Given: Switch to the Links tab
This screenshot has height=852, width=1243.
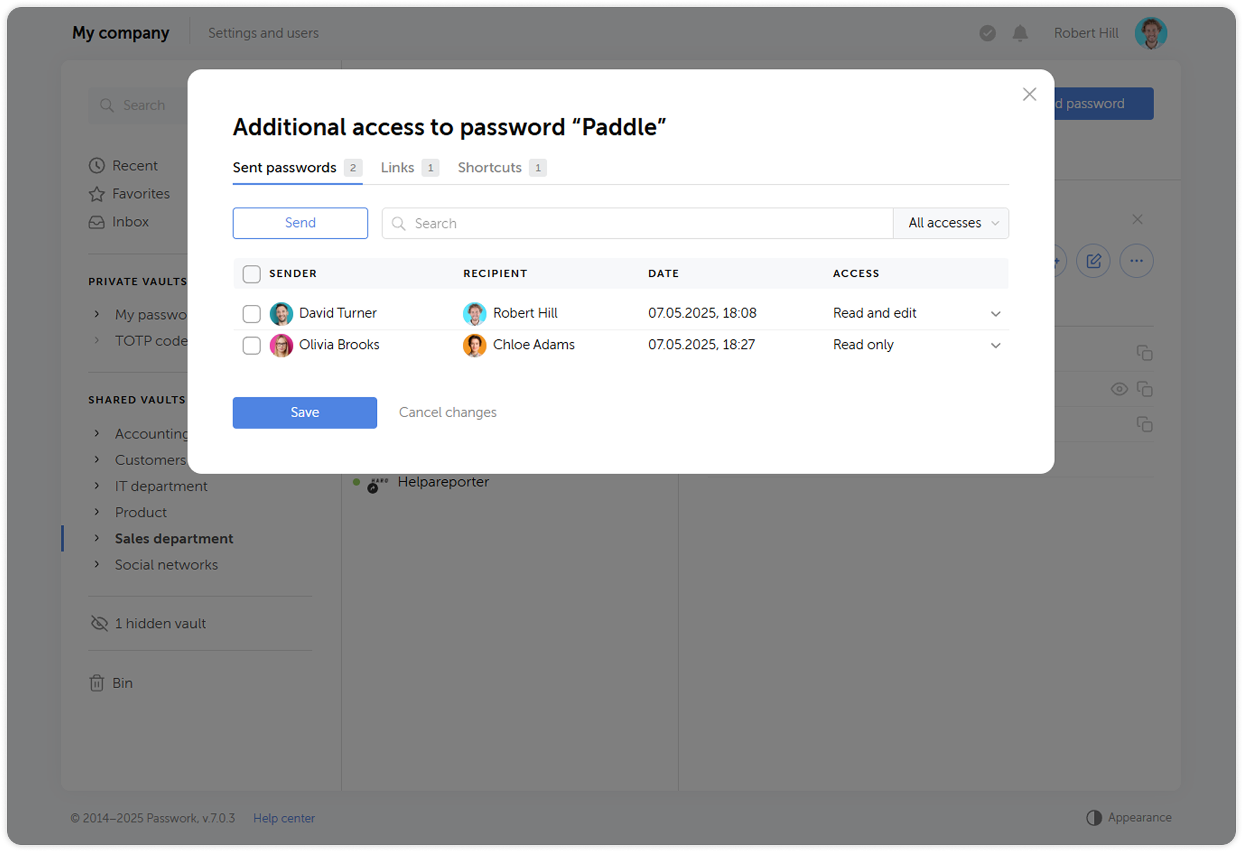Looking at the screenshot, I should coord(397,167).
